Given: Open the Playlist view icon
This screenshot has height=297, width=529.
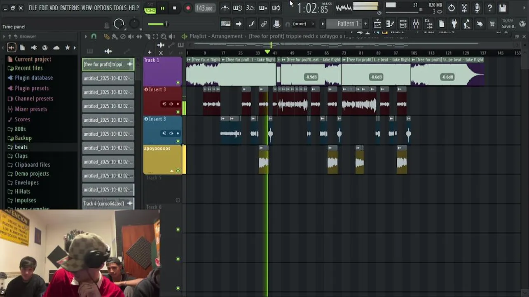Looking at the screenshot, I should (377, 24).
